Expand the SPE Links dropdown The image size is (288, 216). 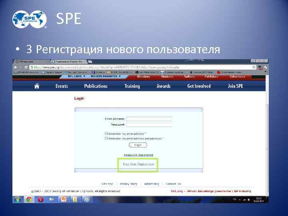tap(76, 76)
